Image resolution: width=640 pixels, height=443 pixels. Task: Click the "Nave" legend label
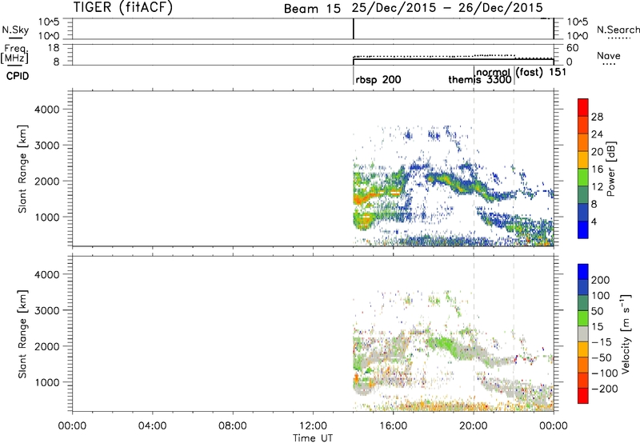click(609, 55)
